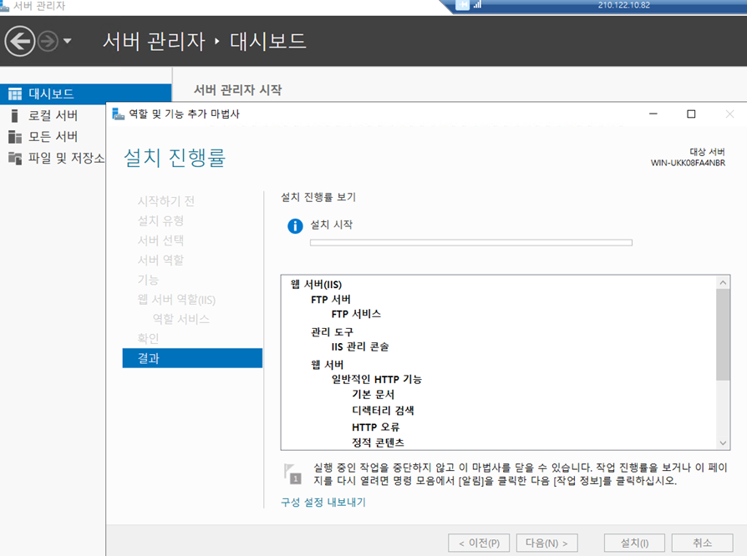Click the All Servers icon in sidebar
The width and height of the screenshot is (747, 556).
pyautogui.click(x=15, y=137)
